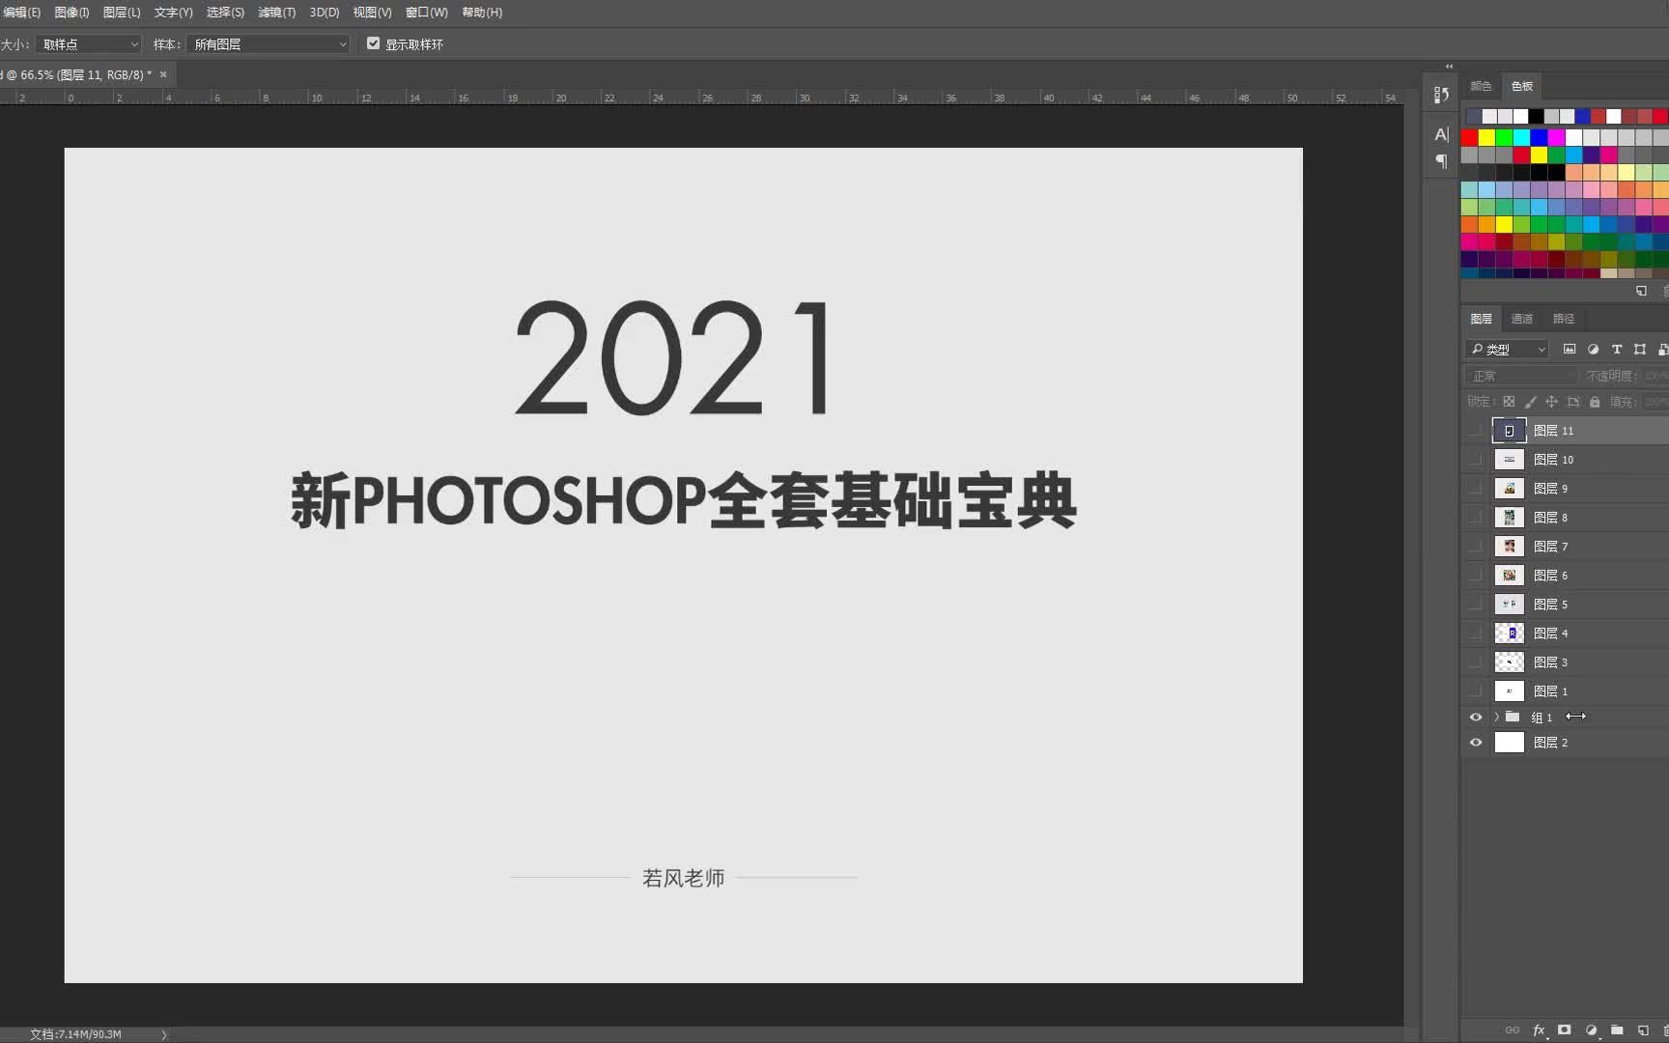
Task: Pick the yellow swatch beside red
Action: coord(1486,137)
